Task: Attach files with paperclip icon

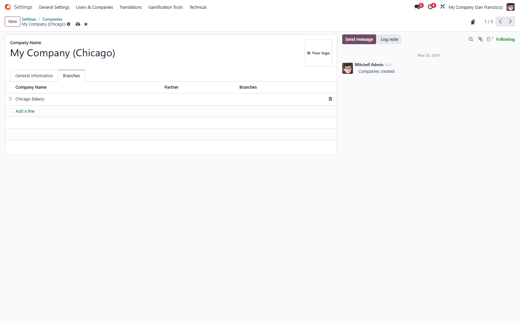Action: 481,39
